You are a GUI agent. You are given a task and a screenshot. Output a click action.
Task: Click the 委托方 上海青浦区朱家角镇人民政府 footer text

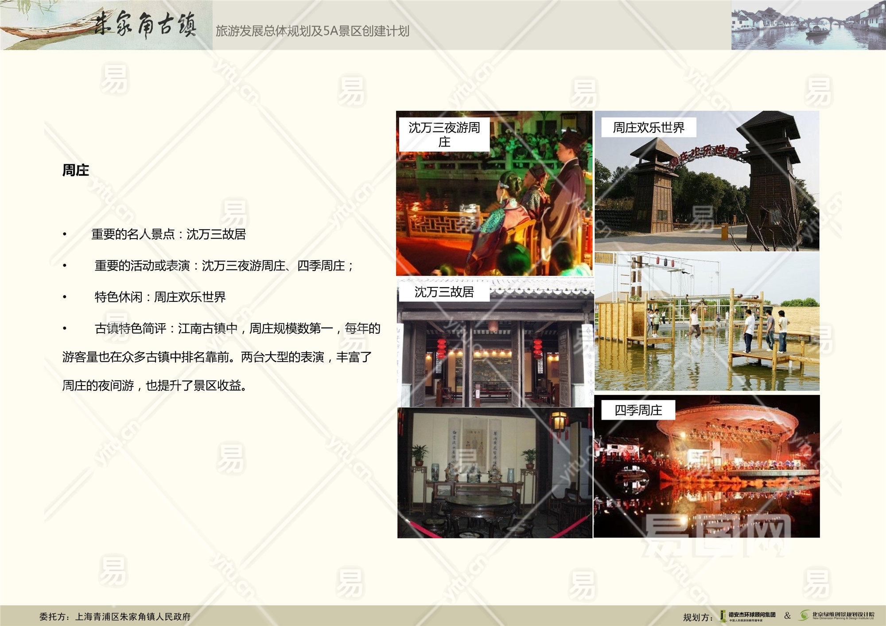115,616
